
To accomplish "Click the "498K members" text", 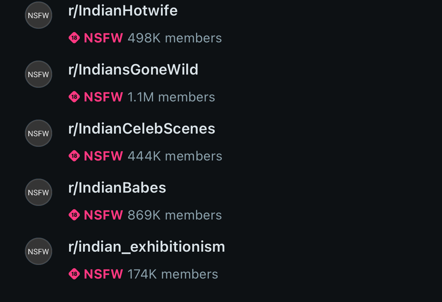I will (x=175, y=38).
